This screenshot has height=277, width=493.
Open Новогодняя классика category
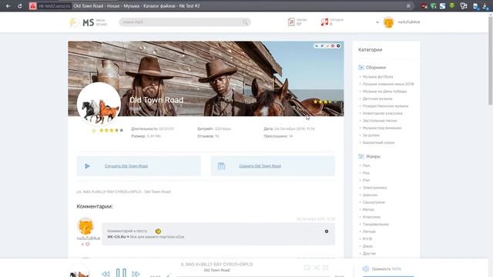pos(382,113)
